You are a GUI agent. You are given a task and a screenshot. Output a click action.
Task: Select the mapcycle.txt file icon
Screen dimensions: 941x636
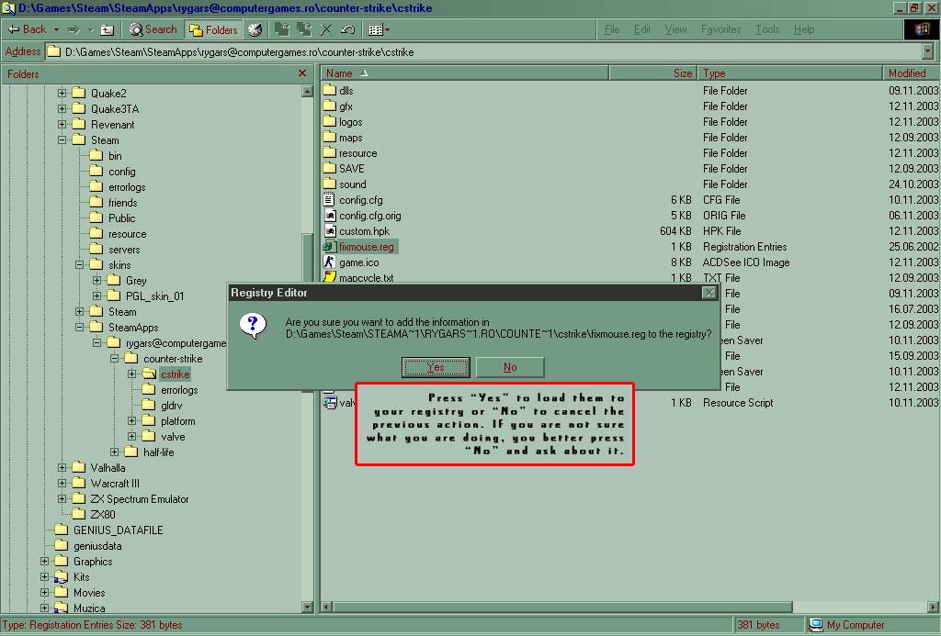[x=329, y=277]
